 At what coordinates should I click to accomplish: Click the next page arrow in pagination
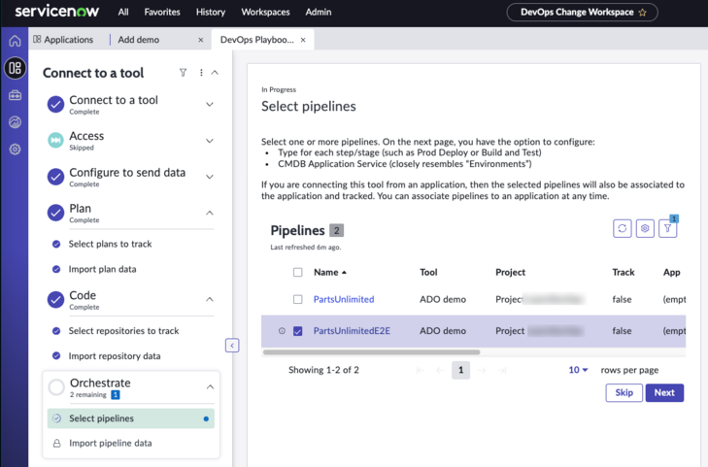point(482,371)
